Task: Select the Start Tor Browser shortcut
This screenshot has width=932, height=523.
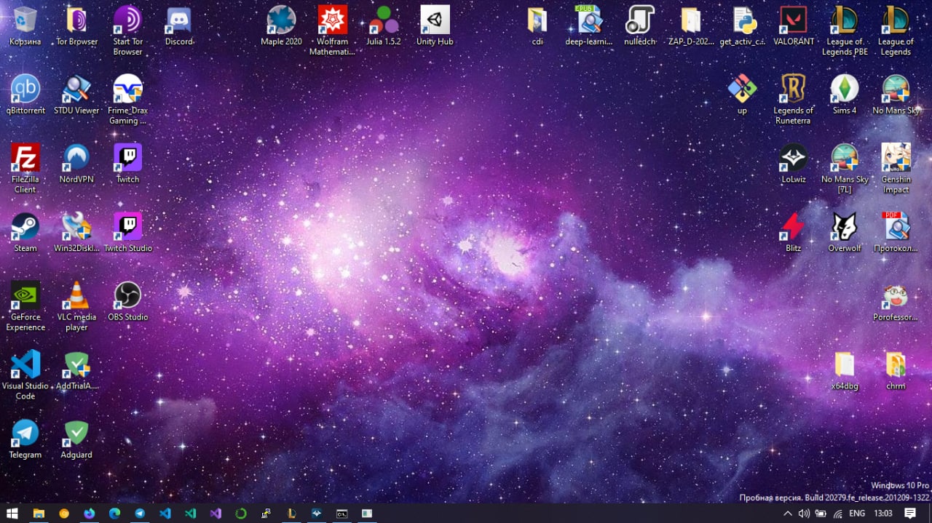Action: (127, 31)
